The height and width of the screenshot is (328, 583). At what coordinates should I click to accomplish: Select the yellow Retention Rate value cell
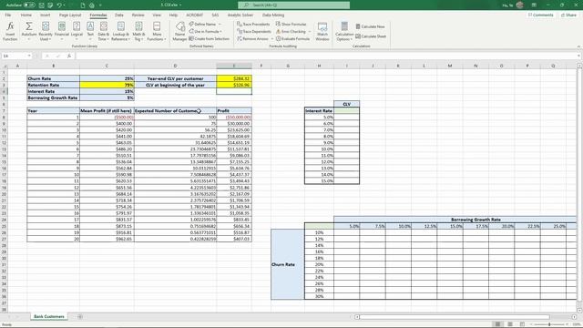tap(107, 85)
